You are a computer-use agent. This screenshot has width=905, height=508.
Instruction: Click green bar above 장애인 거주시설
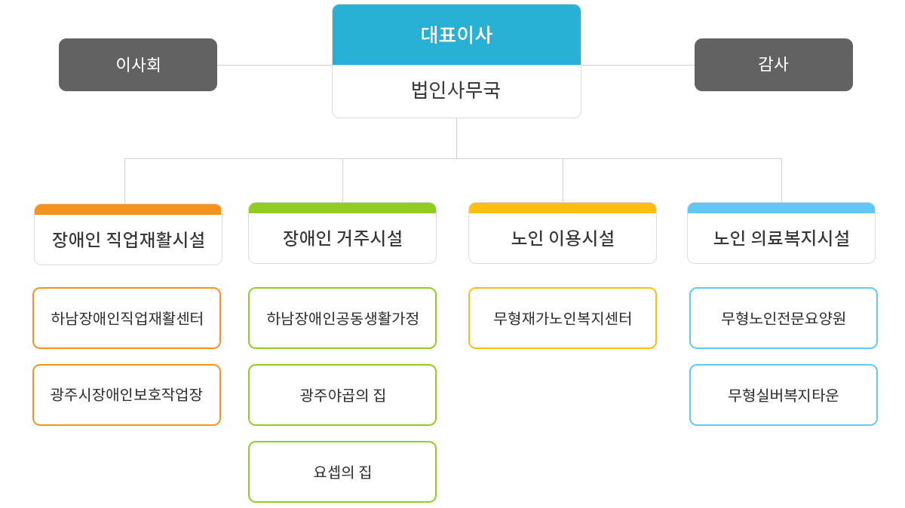pos(342,208)
